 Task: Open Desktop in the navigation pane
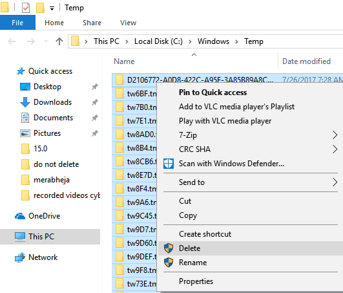47,87
